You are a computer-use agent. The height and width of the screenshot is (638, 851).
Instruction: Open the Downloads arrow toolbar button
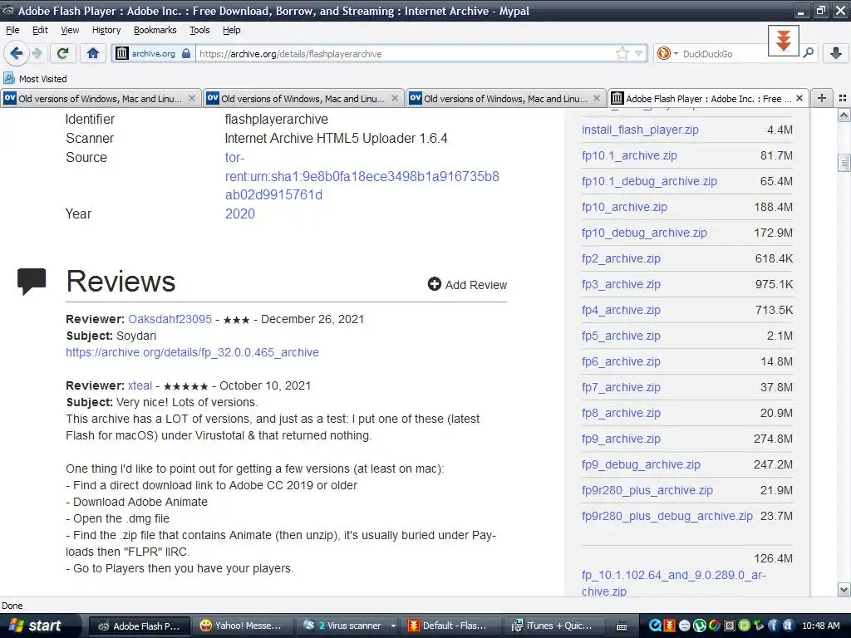tap(836, 53)
